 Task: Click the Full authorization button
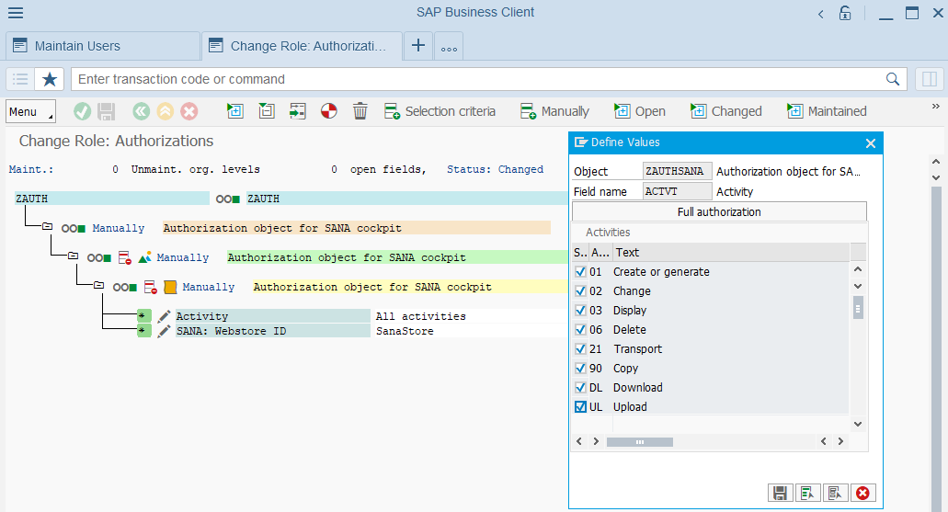[719, 212]
